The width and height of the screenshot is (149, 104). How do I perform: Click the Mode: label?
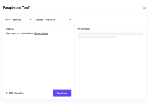tap(7, 20)
